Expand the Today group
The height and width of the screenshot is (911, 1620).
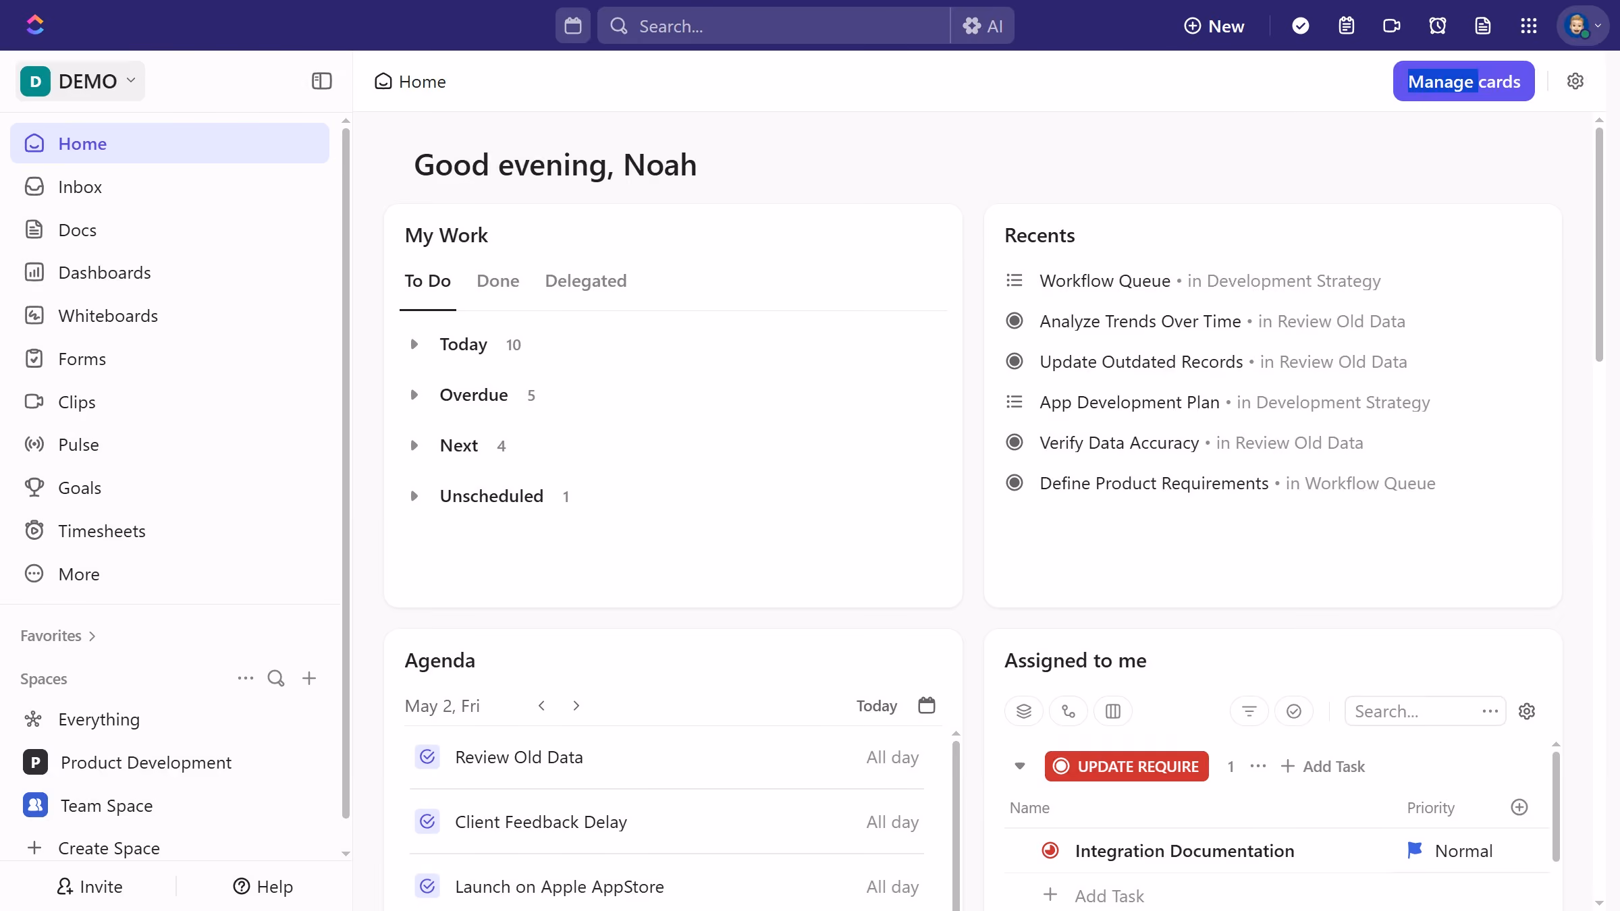[x=414, y=344]
